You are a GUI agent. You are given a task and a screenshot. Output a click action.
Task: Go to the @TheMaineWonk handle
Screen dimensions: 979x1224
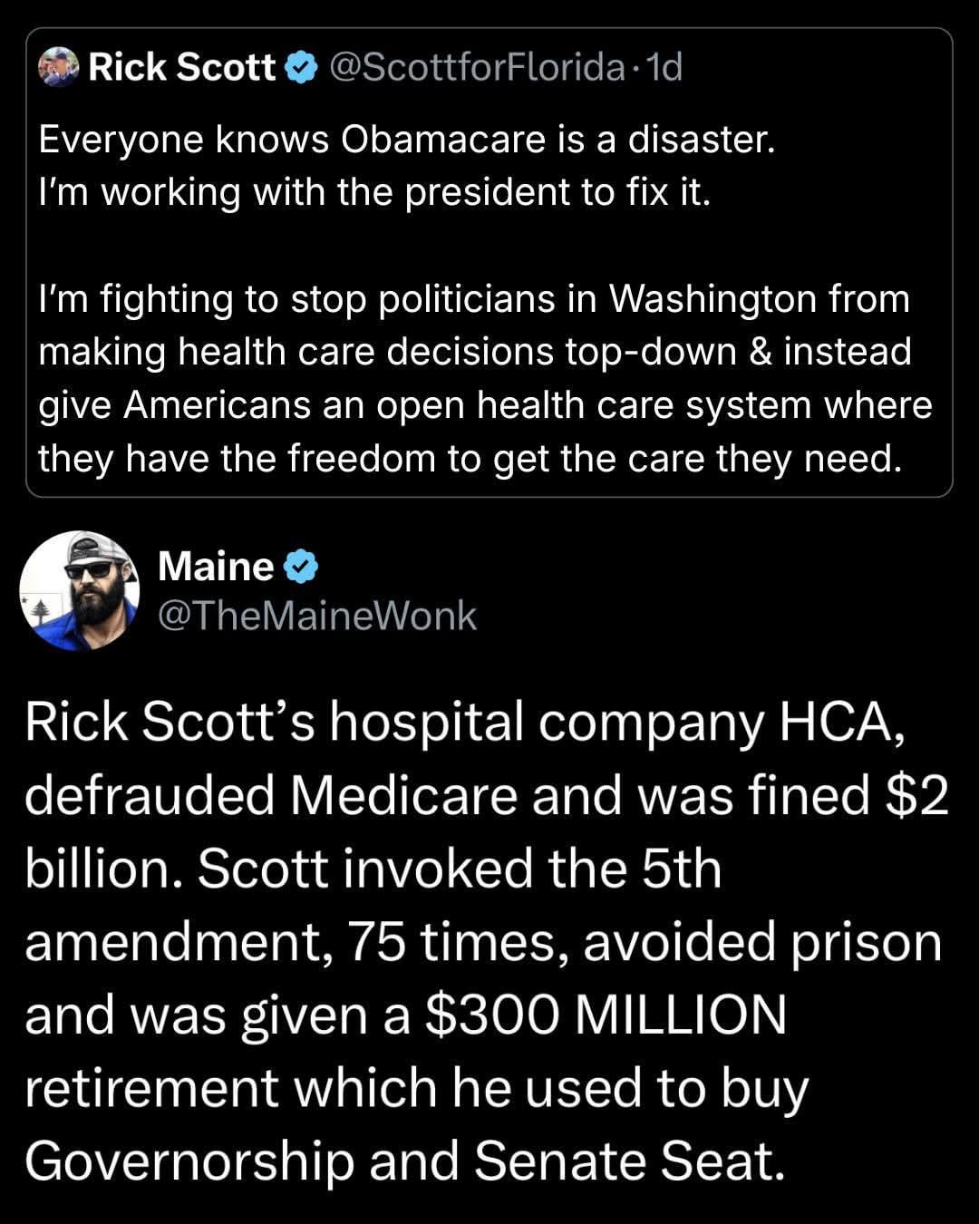(x=316, y=616)
